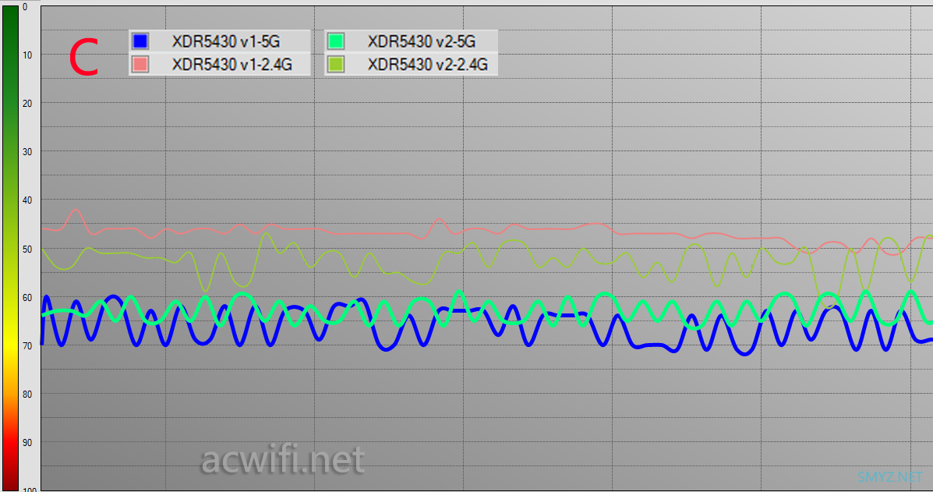Click the green XDR5430 v2-5G legend swatch
This screenshot has height=492, width=933.
coord(336,41)
